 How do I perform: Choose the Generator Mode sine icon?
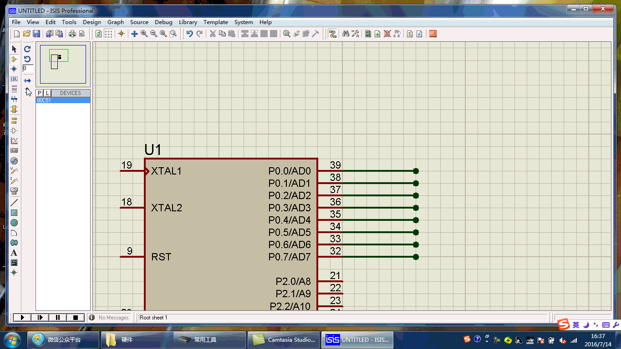point(14,161)
